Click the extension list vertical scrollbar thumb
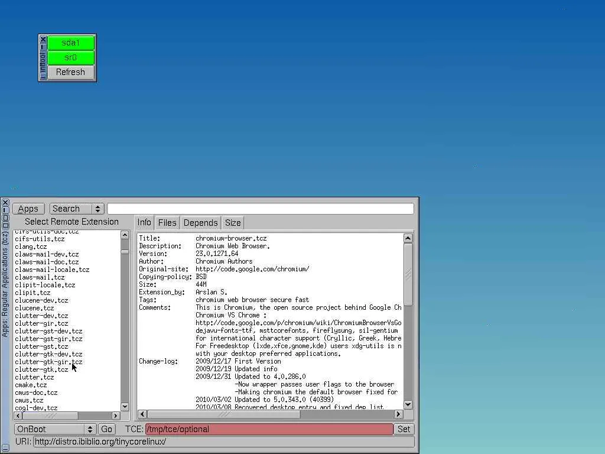This screenshot has width=605, height=454. (125, 252)
